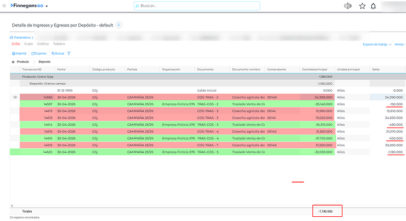The width and height of the screenshot is (406, 221).
Task: Switch to the Cubo tab
Action: 28,43
